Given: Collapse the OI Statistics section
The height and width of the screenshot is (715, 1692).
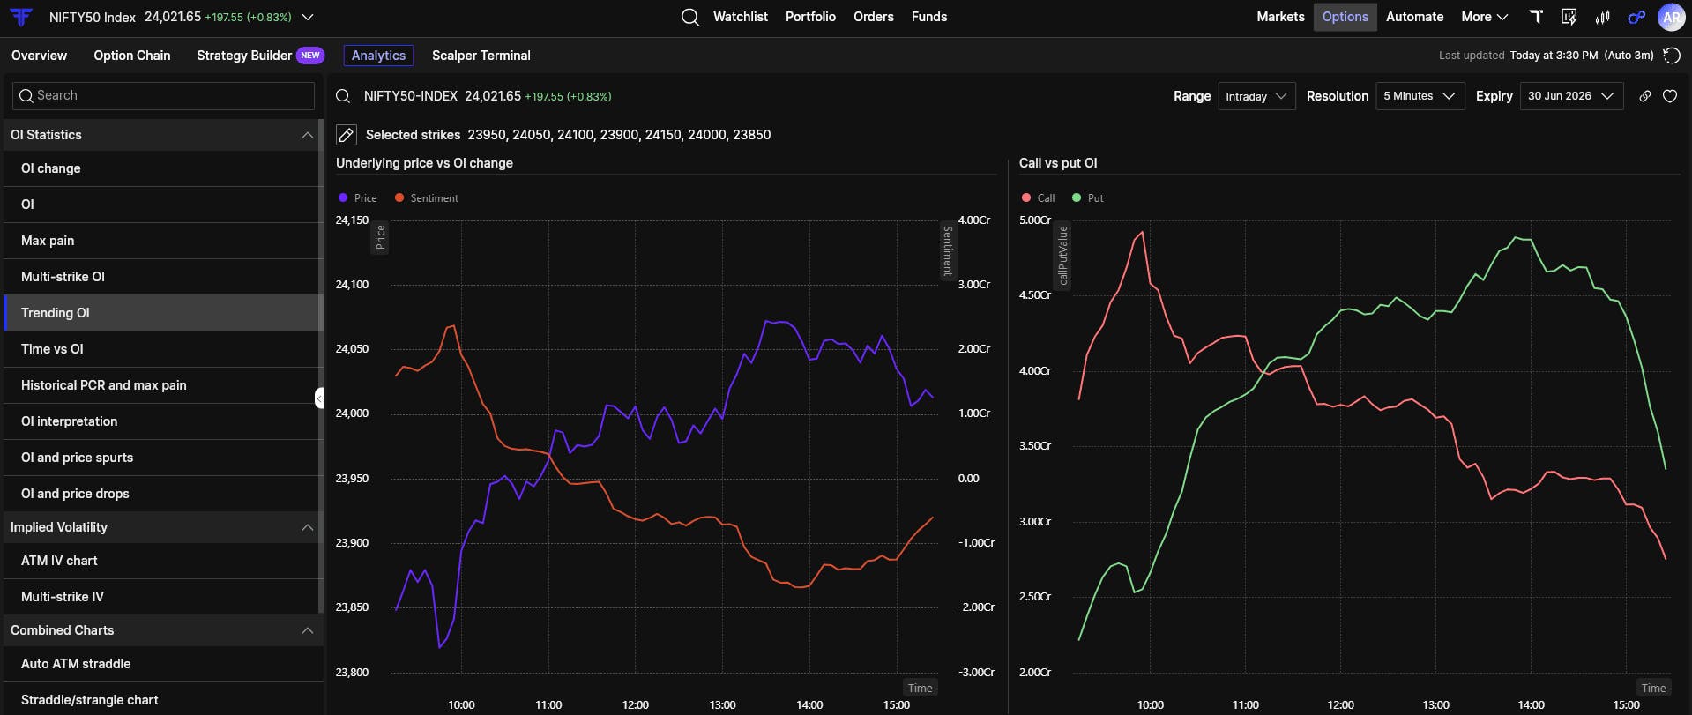Looking at the screenshot, I should pyautogui.click(x=308, y=135).
